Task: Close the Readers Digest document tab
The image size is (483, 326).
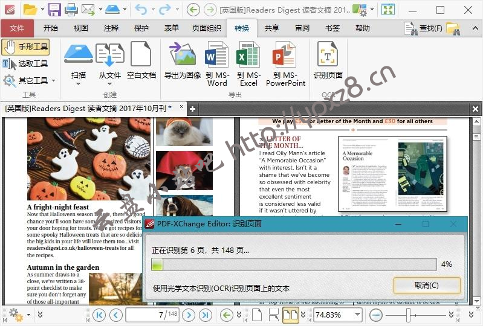Action: pyautogui.click(x=181, y=106)
